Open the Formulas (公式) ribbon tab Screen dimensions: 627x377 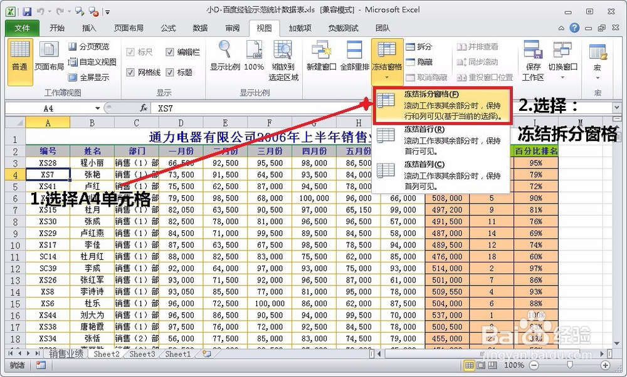tap(168, 28)
